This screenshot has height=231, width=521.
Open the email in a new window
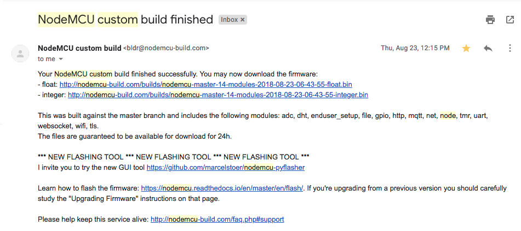click(510, 20)
